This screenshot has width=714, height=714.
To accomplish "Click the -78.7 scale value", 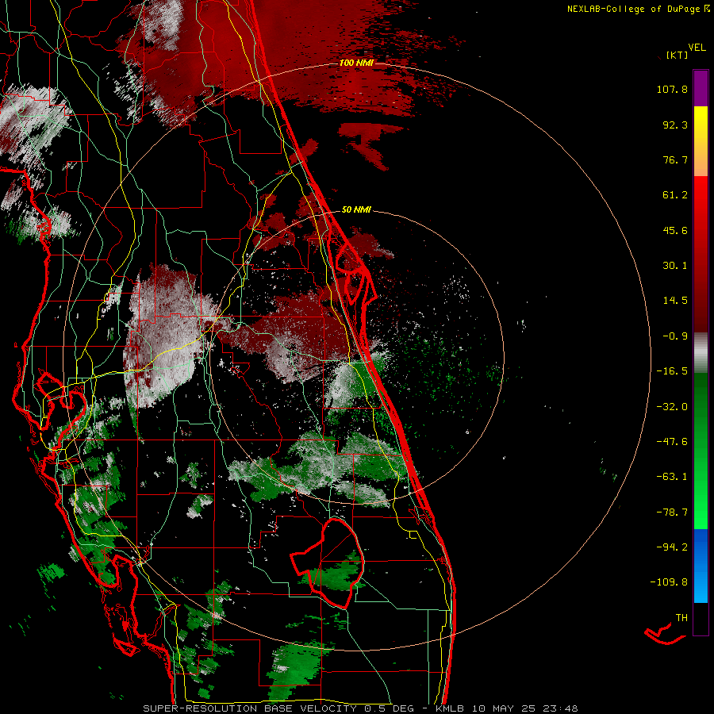I will (672, 512).
